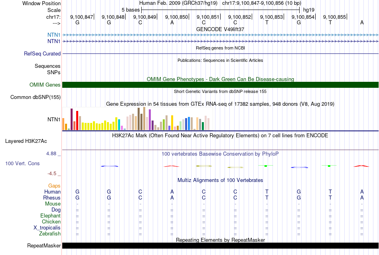Click the hg19 label after scale bar

click(309, 10)
